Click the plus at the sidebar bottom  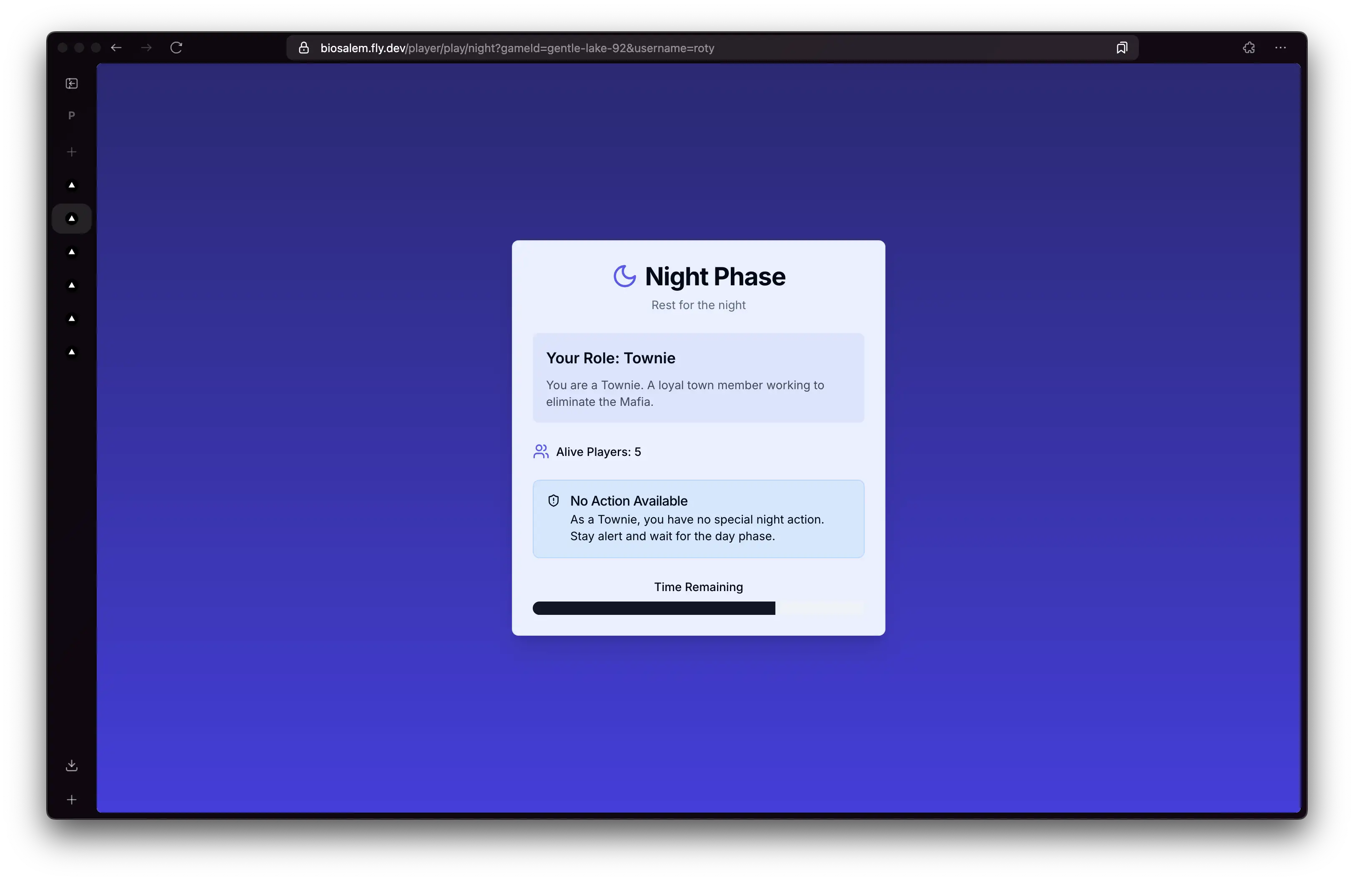click(x=71, y=799)
